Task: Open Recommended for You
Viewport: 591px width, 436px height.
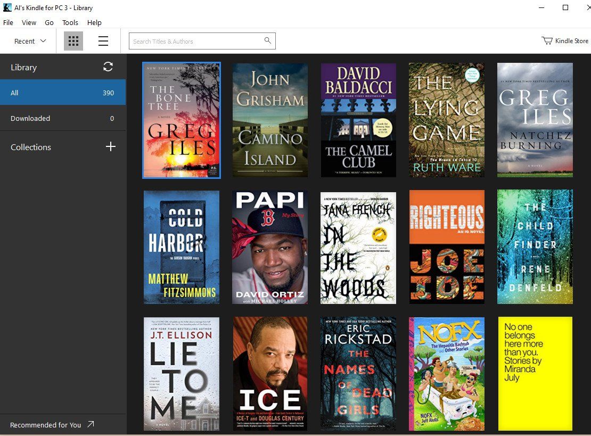Action: (x=45, y=424)
